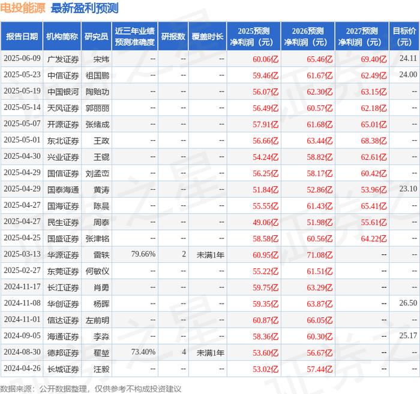
Task: Select the 研究员 column header
Action: click(x=96, y=36)
